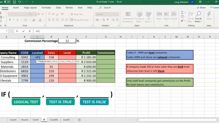Open the Name Box dropdown arrow
Screen dimensions: 219x123
tap(7, 31)
